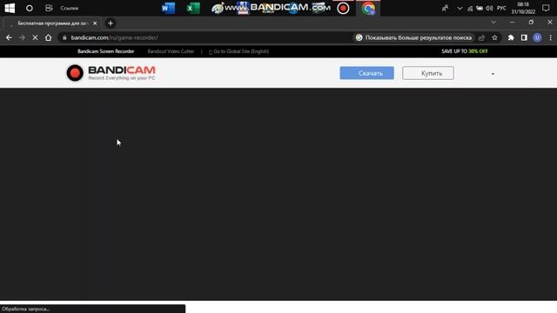Toggle the Chrome side panel
The image size is (557, 313).
click(524, 37)
